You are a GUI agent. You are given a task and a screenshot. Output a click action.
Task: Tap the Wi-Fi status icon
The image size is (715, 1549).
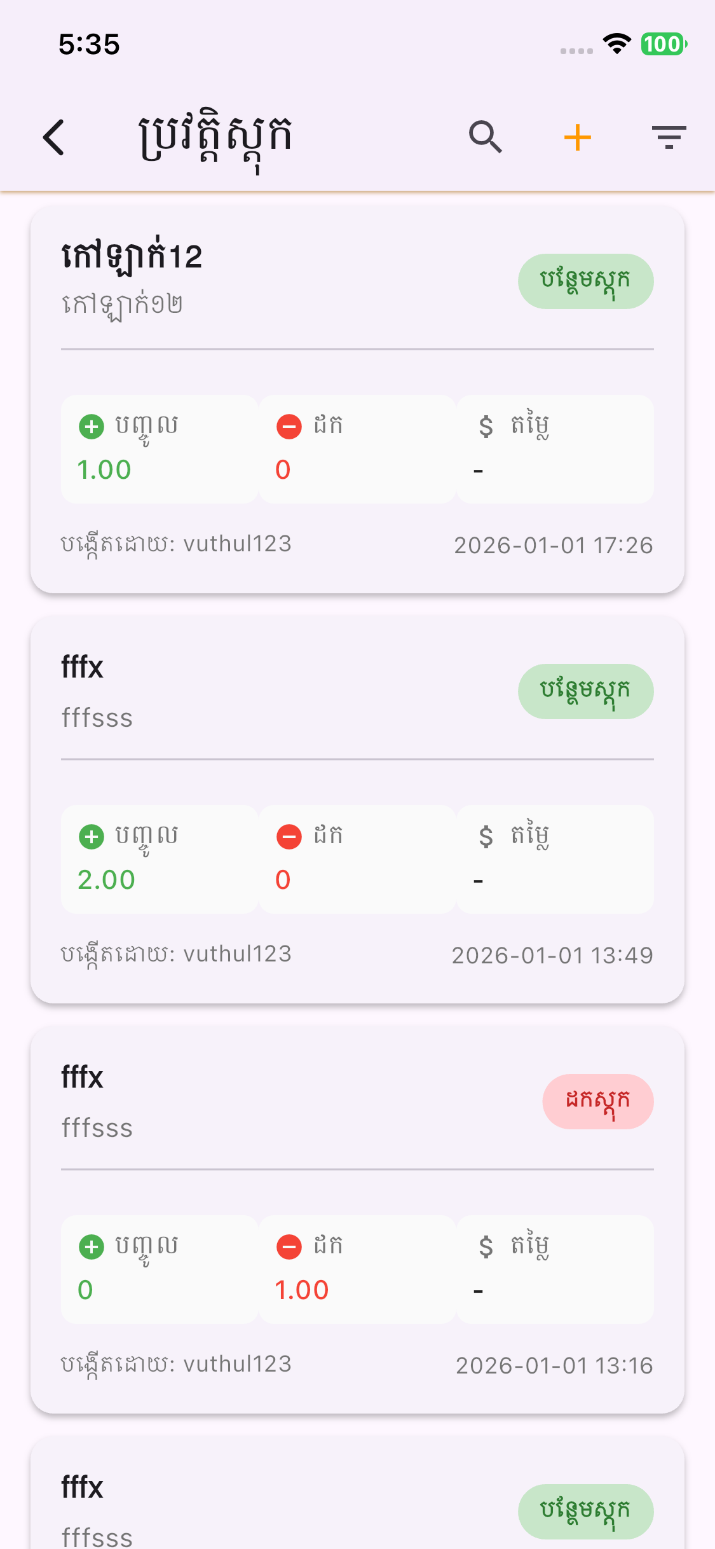click(616, 44)
